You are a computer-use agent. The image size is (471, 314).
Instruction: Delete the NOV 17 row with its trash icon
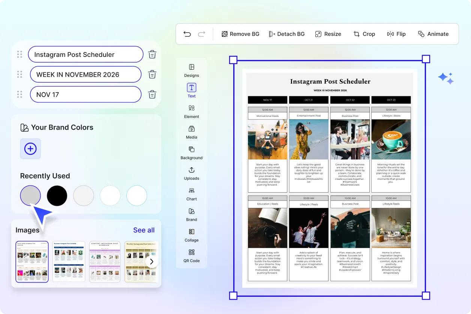pos(152,94)
